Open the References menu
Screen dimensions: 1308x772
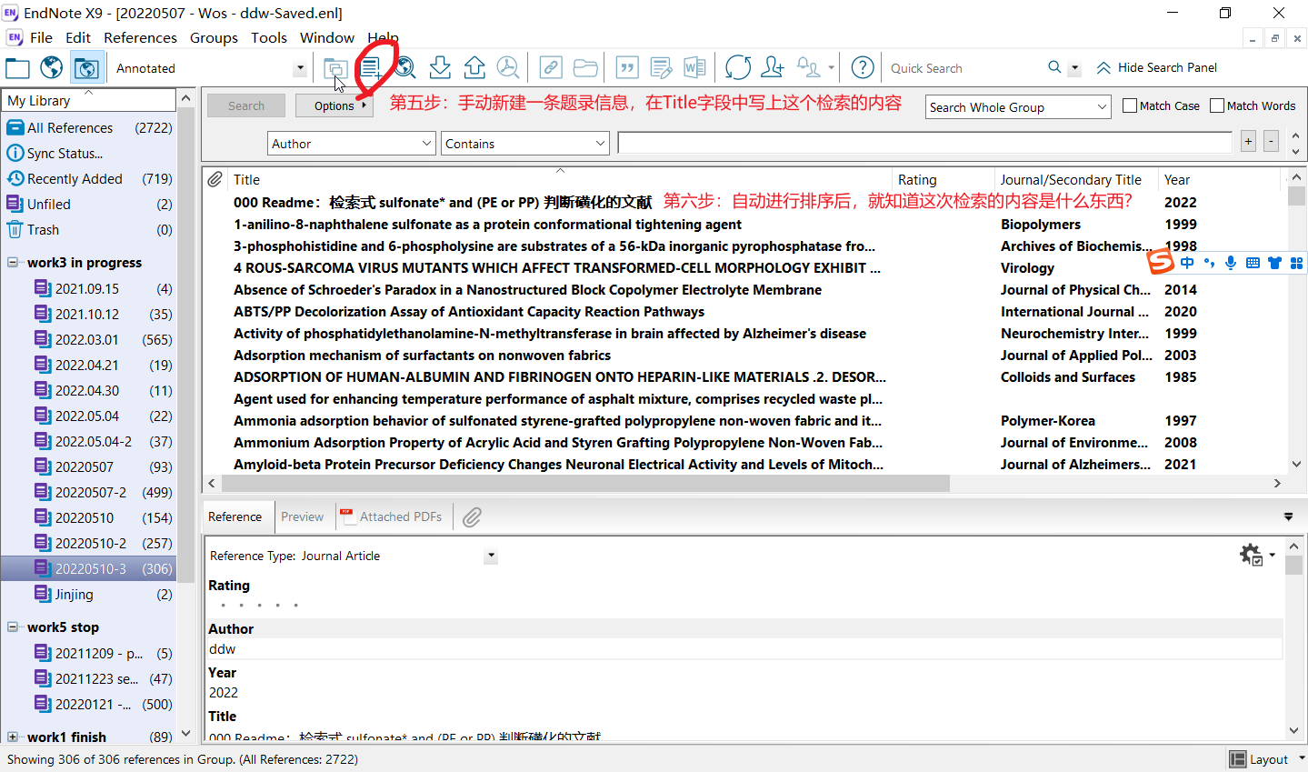click(140, 37)
